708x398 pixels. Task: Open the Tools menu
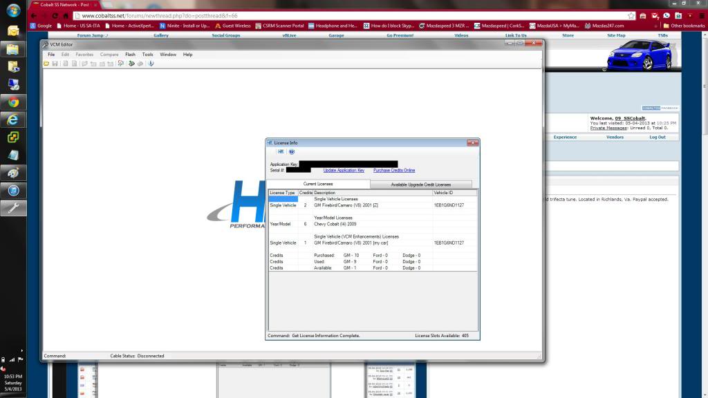148,55
